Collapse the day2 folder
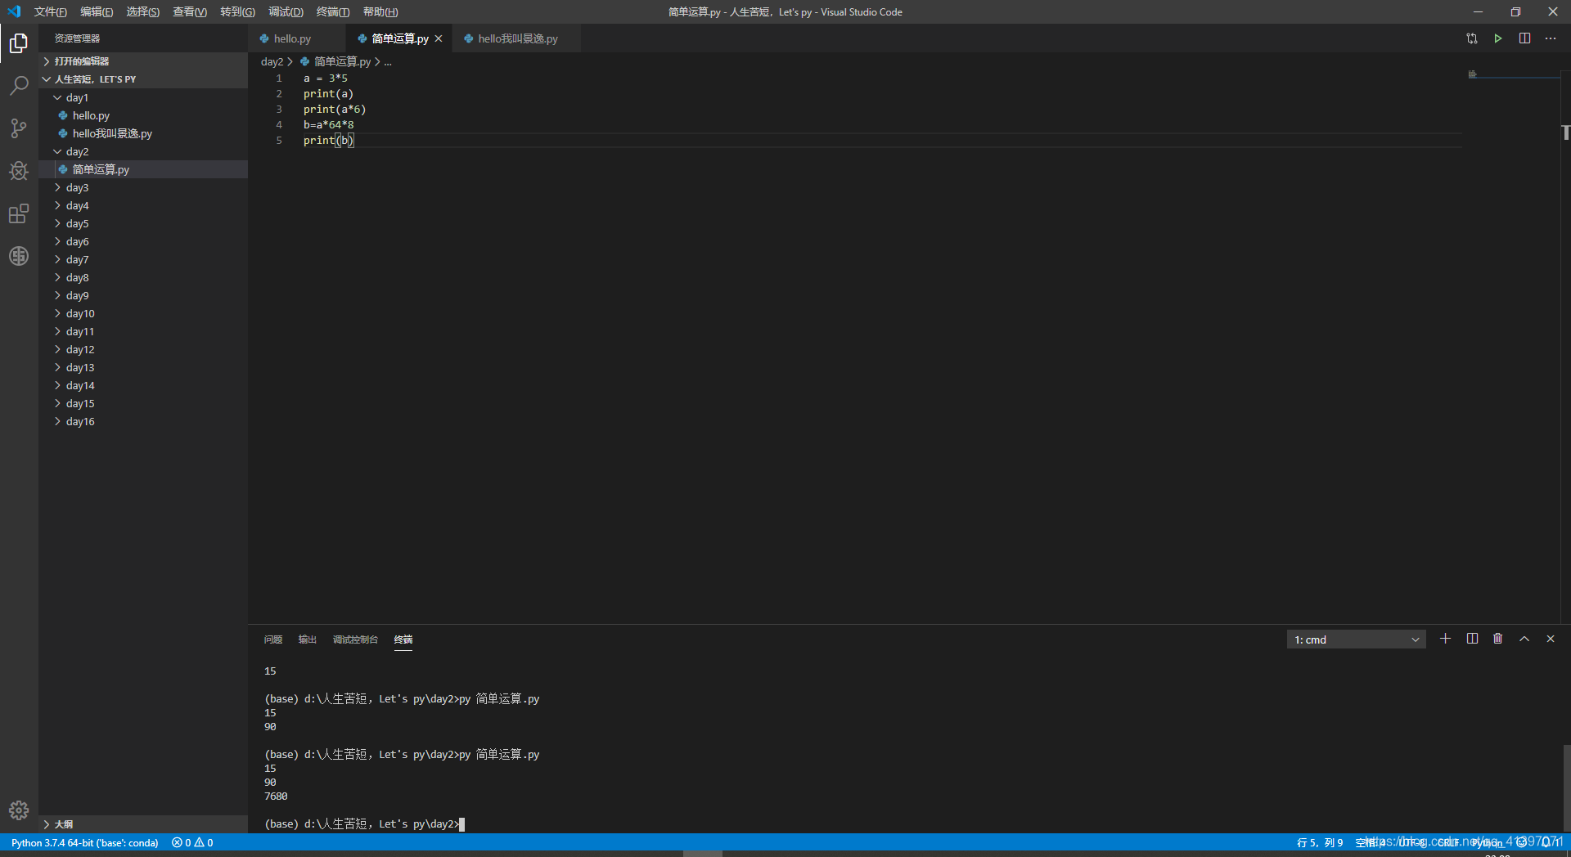The width and height of the screenshot is (1571, 857). pyautogui.click(x=143, y=151)
